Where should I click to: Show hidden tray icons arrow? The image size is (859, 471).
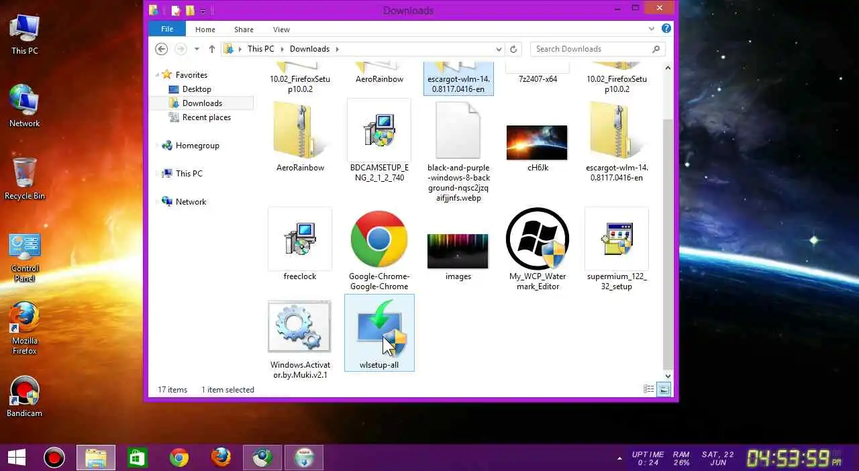tap(619, 459)
